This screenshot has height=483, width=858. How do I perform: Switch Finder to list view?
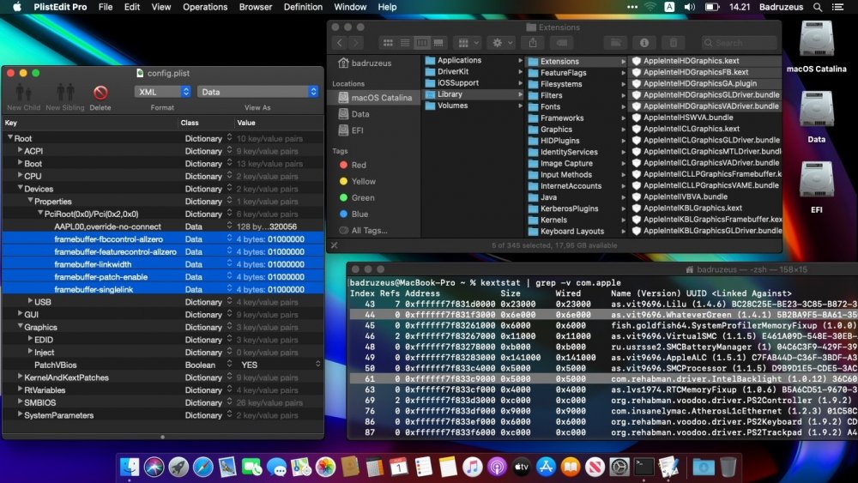click(405, 43)
